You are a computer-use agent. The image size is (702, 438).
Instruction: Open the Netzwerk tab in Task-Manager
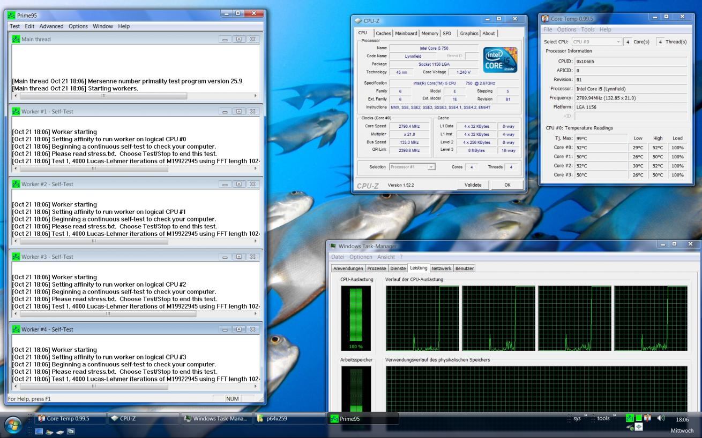tap(442, 268)
